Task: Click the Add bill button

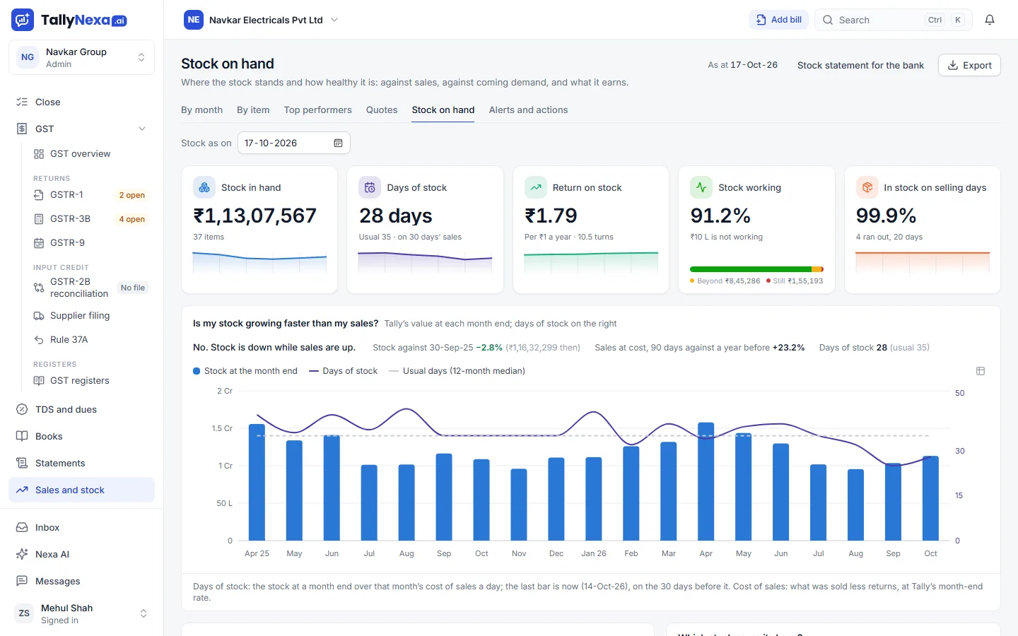Action: coord(778,20)
